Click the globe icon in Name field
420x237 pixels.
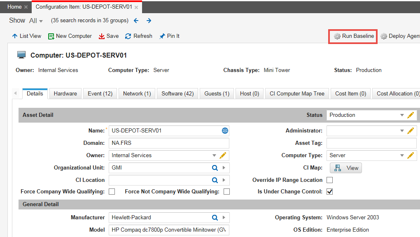225,131
